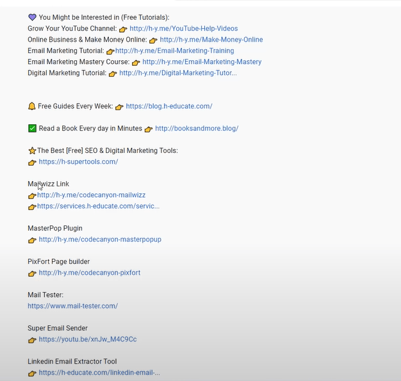
Task: Click pointing hand before linkedin-email link
Action: coord(32,373)
